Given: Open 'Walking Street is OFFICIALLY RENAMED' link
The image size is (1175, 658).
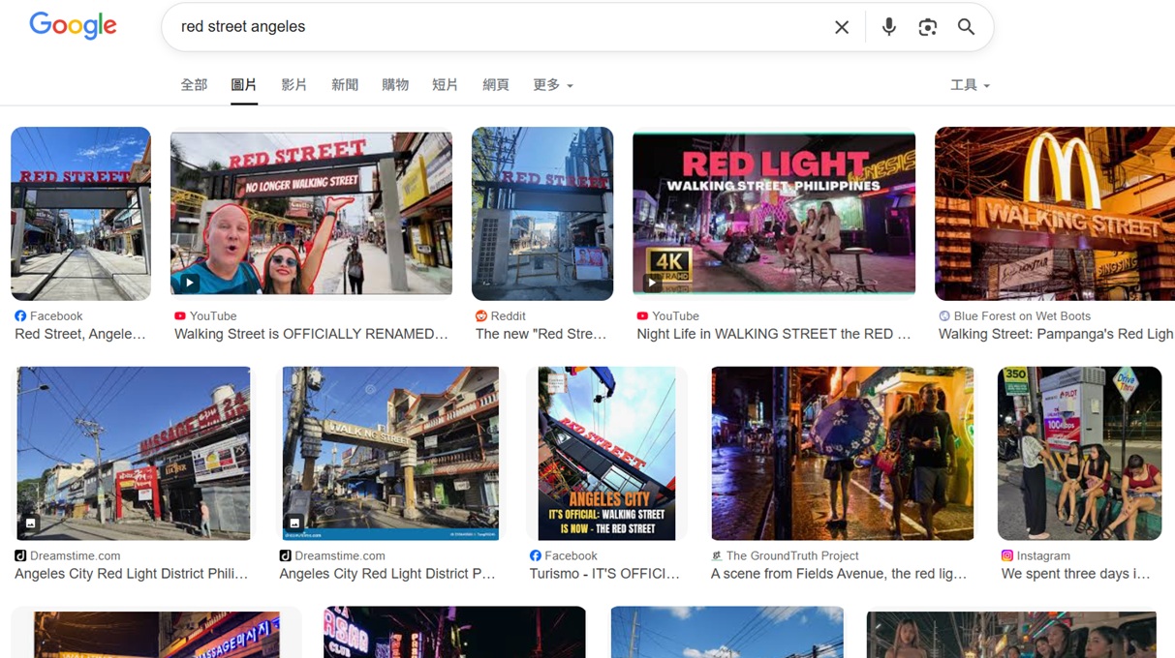Looking at the screenshot, I should 311,334.
